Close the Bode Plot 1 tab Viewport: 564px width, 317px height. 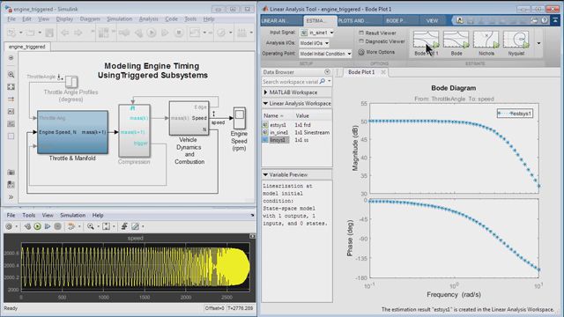[383, 72]
